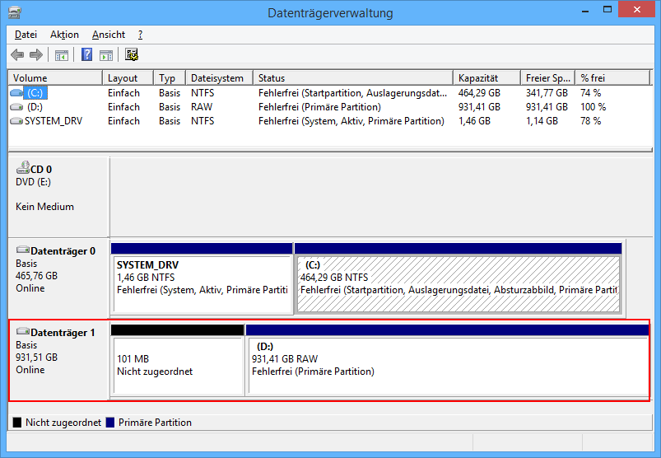The width and height of the screenshot is (661, 458).
Task: Click the Datenträger 0 disk icon
Action: [23, 250]
